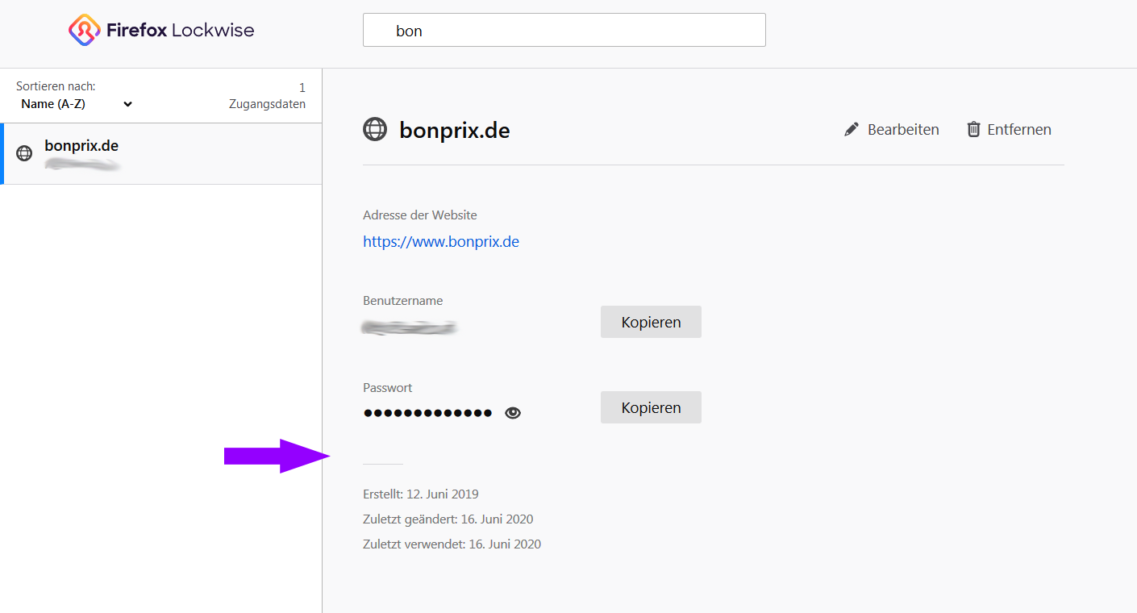Click the globe icon in the sidebar entry
The height and width of the screenshot is (613, 1137).
click(25, 153)
